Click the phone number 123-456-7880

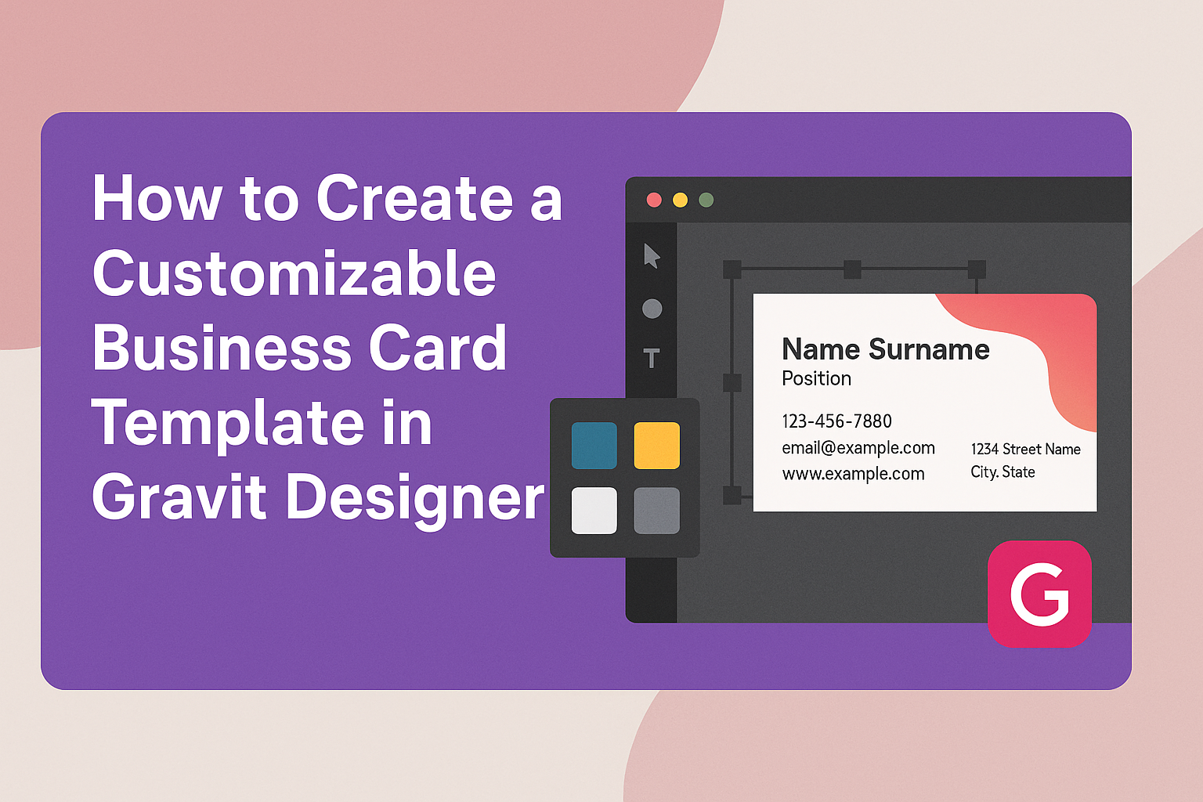click(837, 421)
